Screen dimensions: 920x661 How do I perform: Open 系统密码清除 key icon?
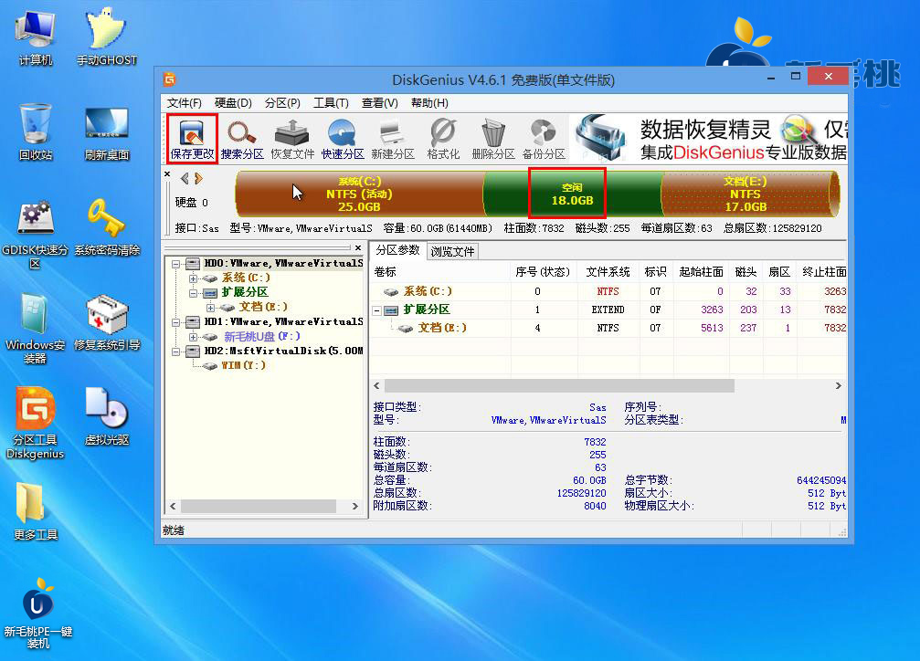click(x=107, y=227)
